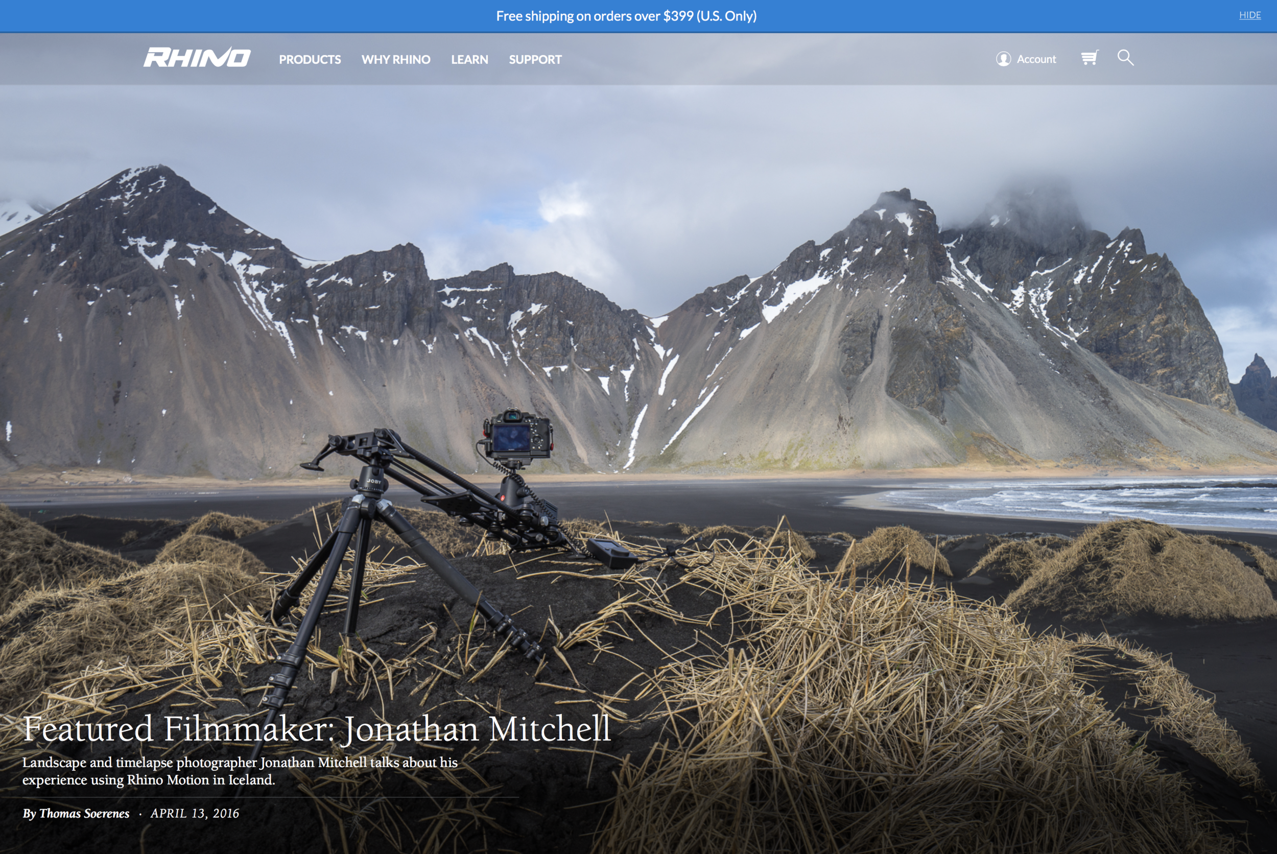Click the article summary about Rhino Motion
The height and width of the screenshot is (854, 1277).
pos(240,771)
